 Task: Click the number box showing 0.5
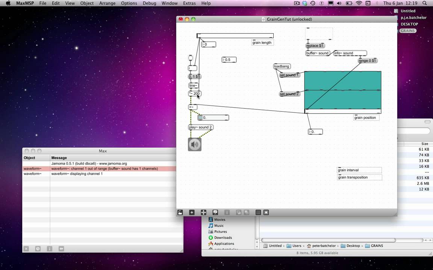click(x=229, y=60)
